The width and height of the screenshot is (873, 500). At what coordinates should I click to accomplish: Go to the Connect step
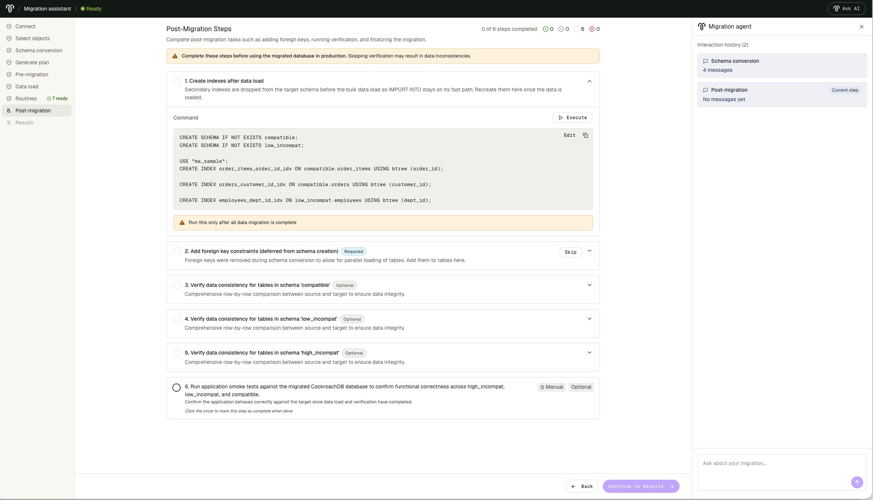click(37, 26)
